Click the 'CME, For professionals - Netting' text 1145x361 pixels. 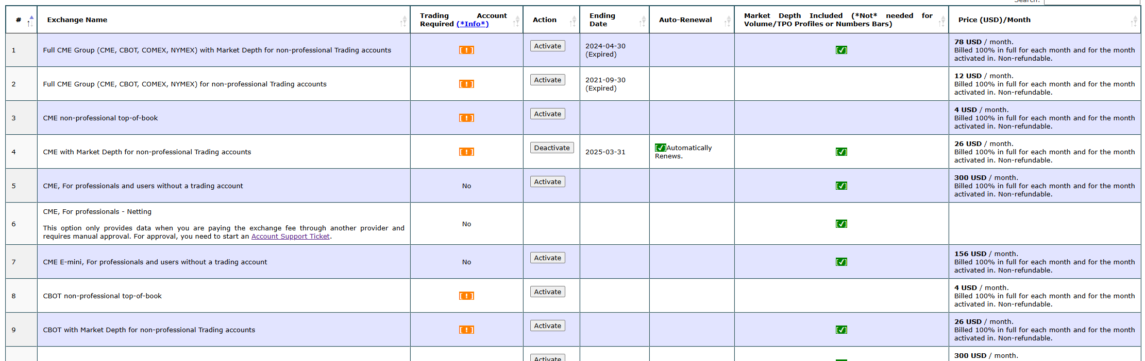pos(97,211)
